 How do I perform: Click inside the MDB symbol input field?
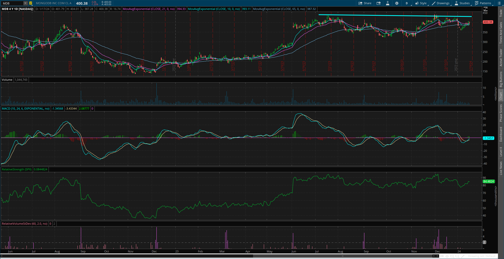pos(12,3)
